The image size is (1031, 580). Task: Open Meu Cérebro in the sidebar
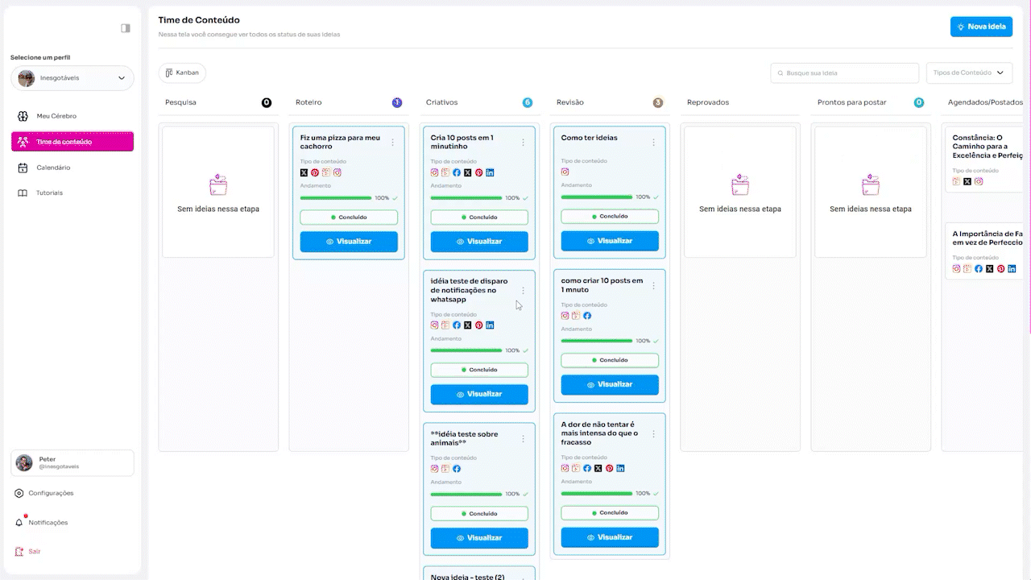[x=72, y=116]
